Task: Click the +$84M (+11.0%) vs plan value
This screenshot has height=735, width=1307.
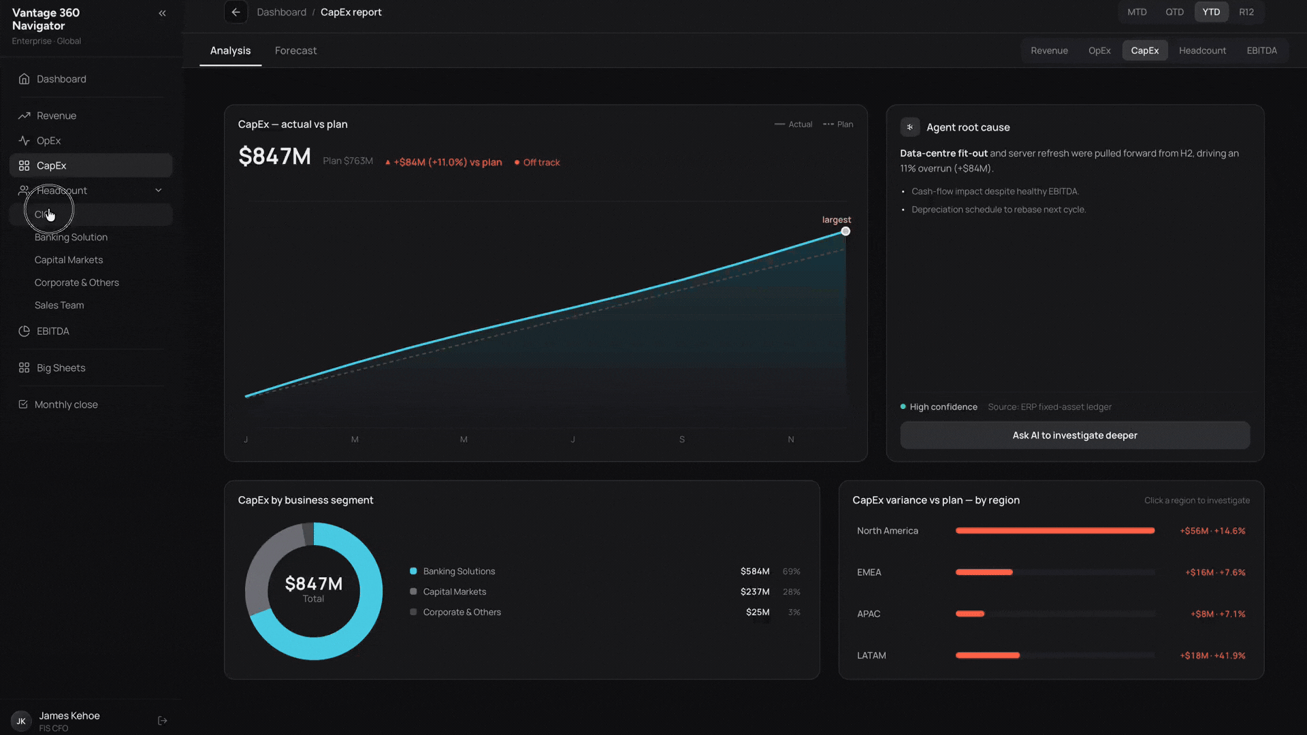Action: point(444,163)
